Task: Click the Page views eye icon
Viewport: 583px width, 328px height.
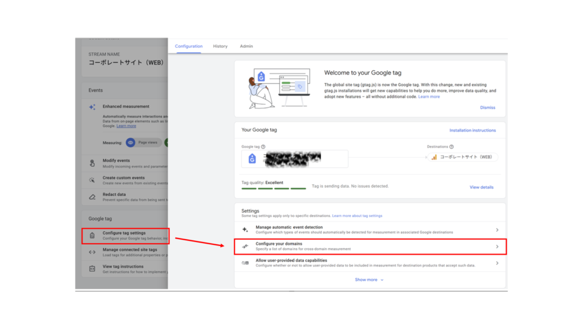Action: (x=130, y=142)
